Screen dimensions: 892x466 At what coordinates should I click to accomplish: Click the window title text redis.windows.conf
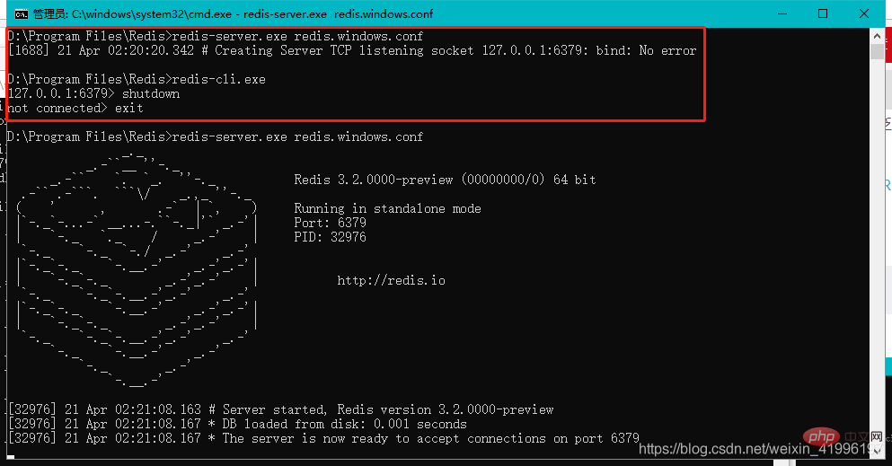coord(384,13)
